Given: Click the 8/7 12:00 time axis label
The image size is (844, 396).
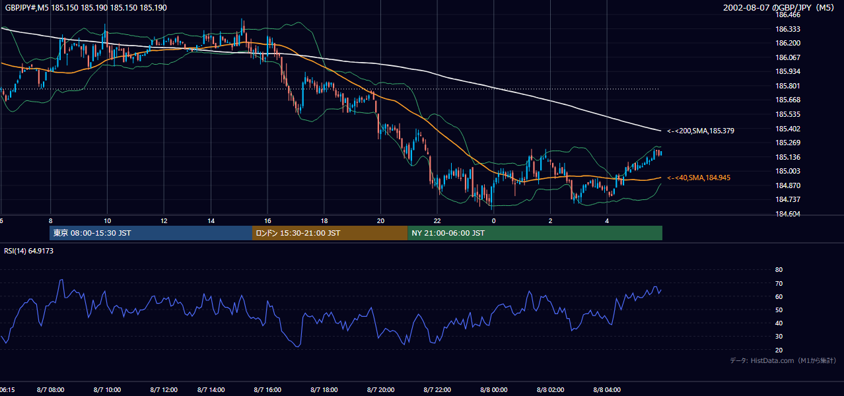Looking at the screenshot, I should point(164,390).
